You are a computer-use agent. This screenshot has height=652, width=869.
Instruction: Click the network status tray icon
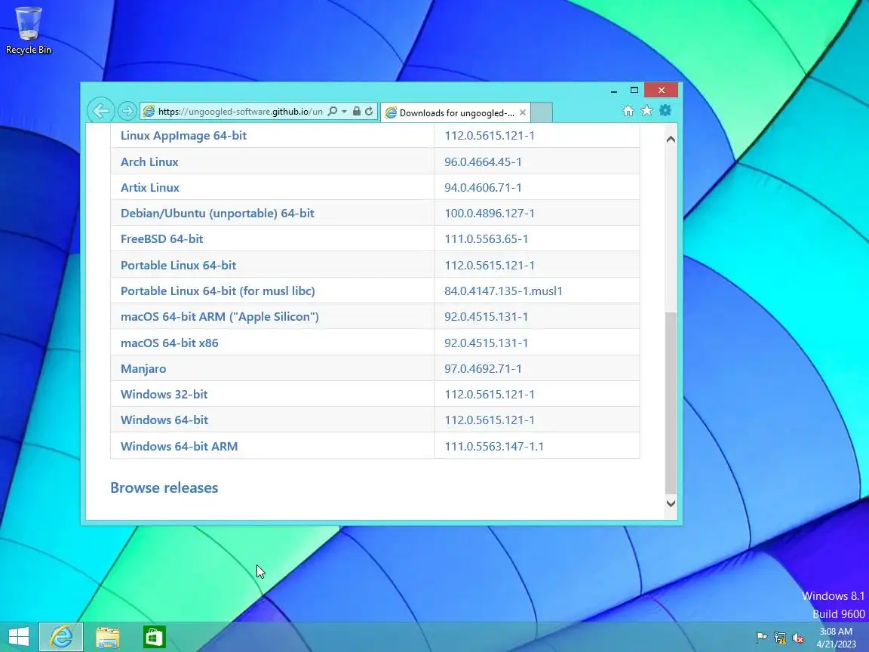[x=780, y=638]
